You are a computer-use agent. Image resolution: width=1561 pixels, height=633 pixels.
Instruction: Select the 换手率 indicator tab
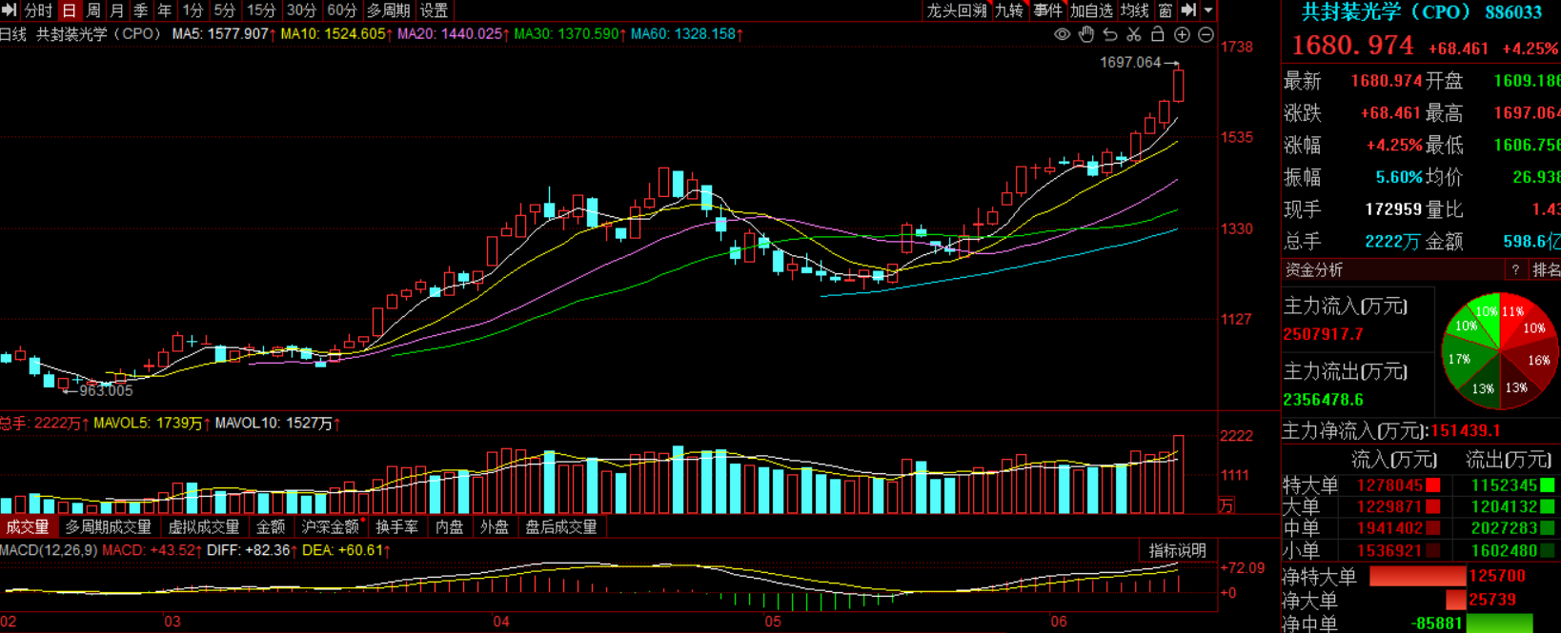click(x=396, y=526)
